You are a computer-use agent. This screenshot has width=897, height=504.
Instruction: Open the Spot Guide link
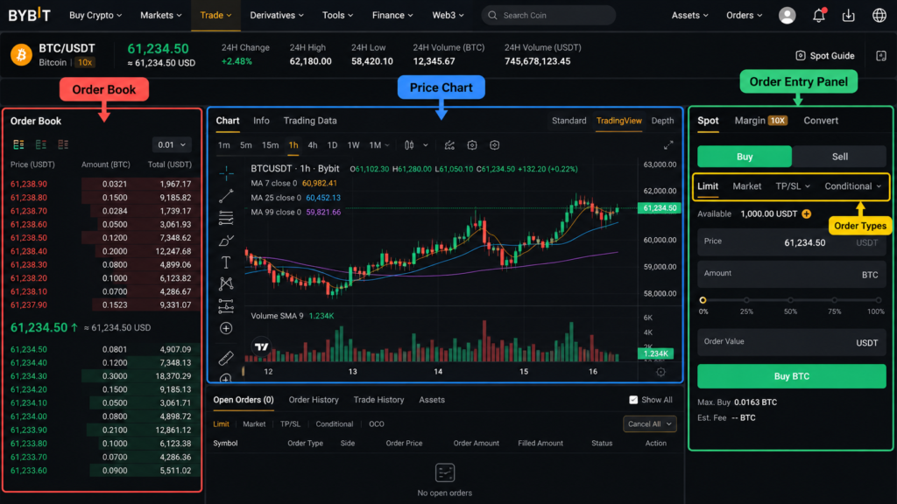point(825,55)
